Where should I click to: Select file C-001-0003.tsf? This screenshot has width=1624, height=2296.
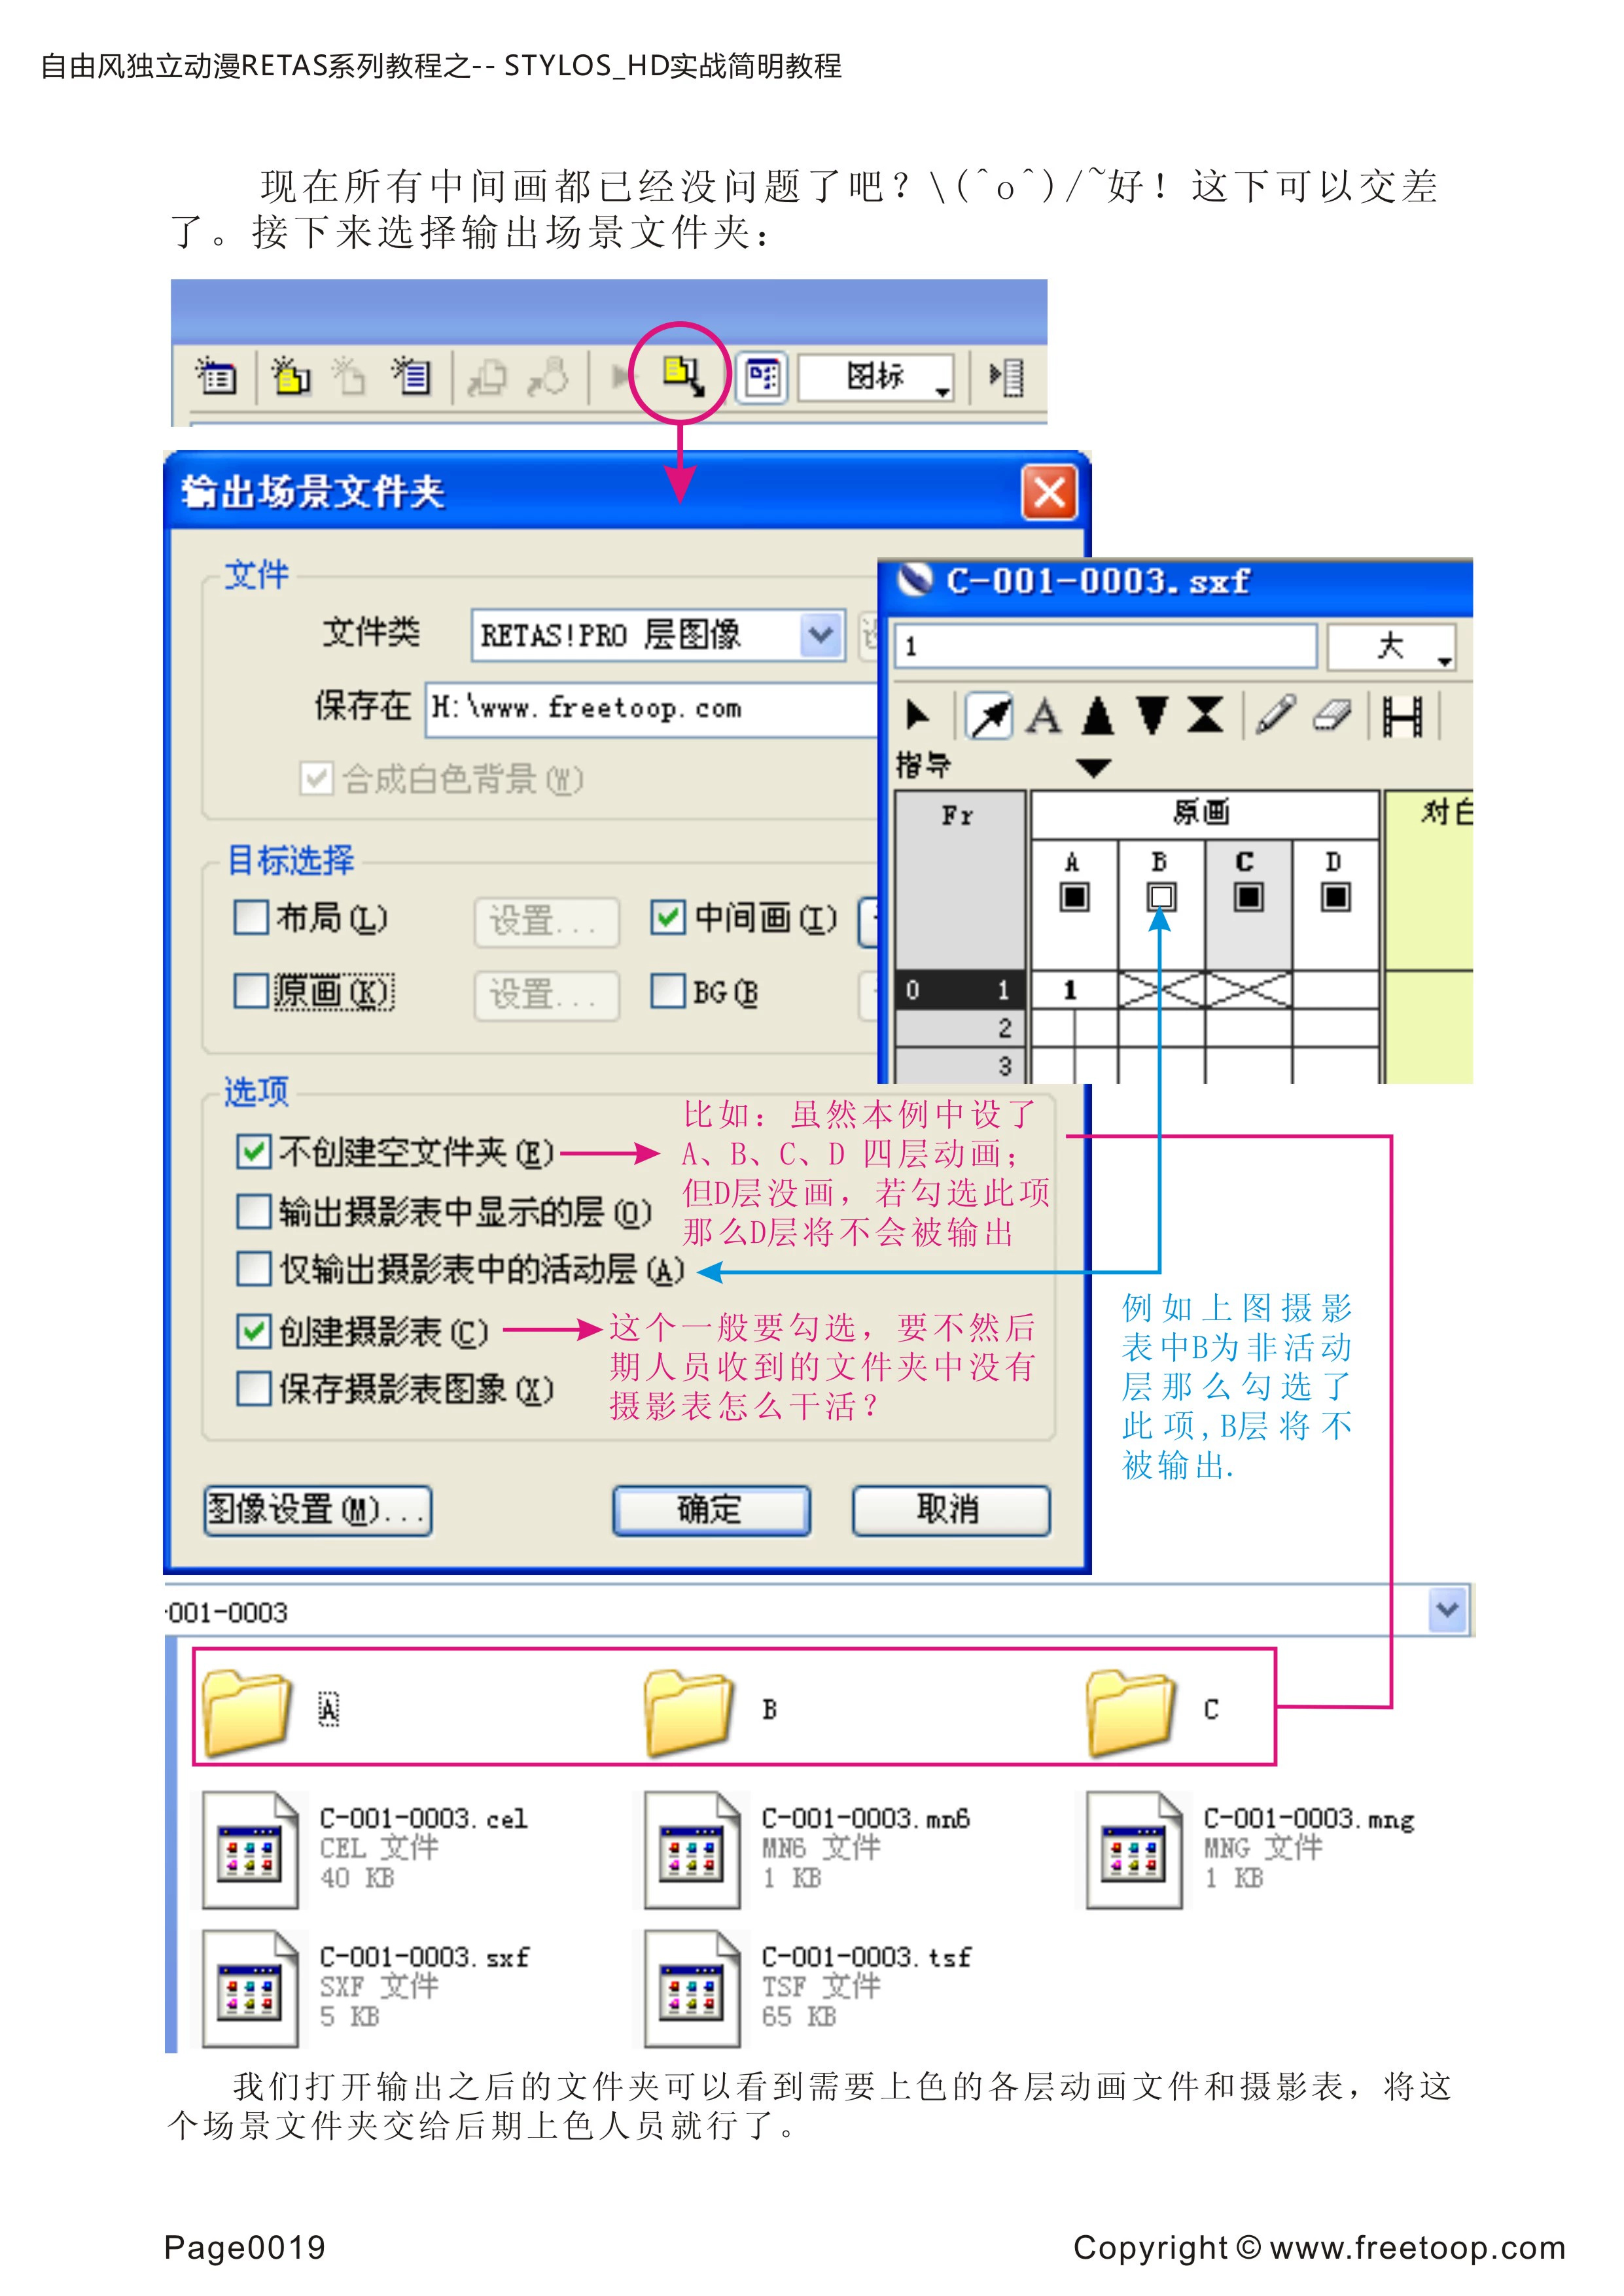(807, 1989)
